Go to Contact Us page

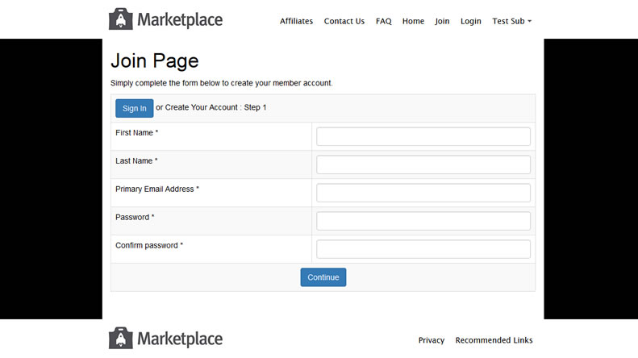tap(344, 22)
